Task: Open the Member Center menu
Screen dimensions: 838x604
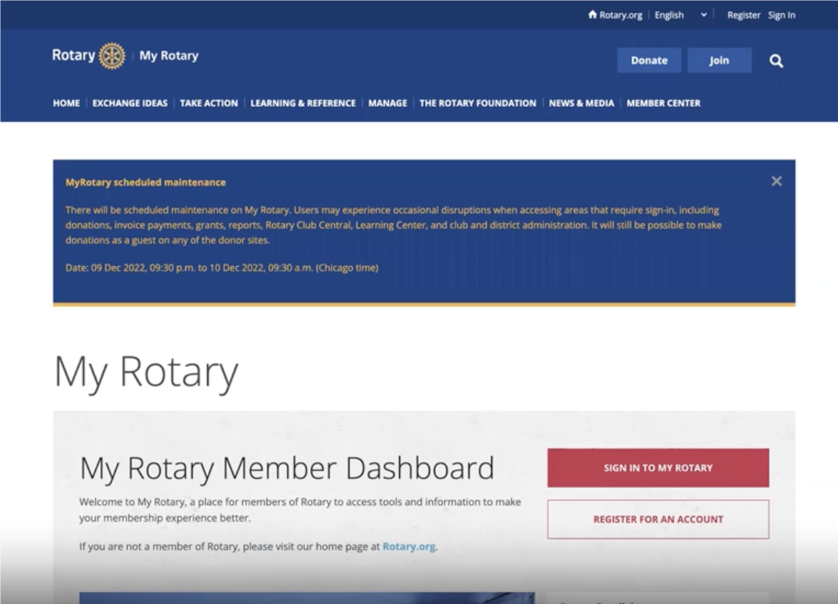Action: click(x=663, y=103)
